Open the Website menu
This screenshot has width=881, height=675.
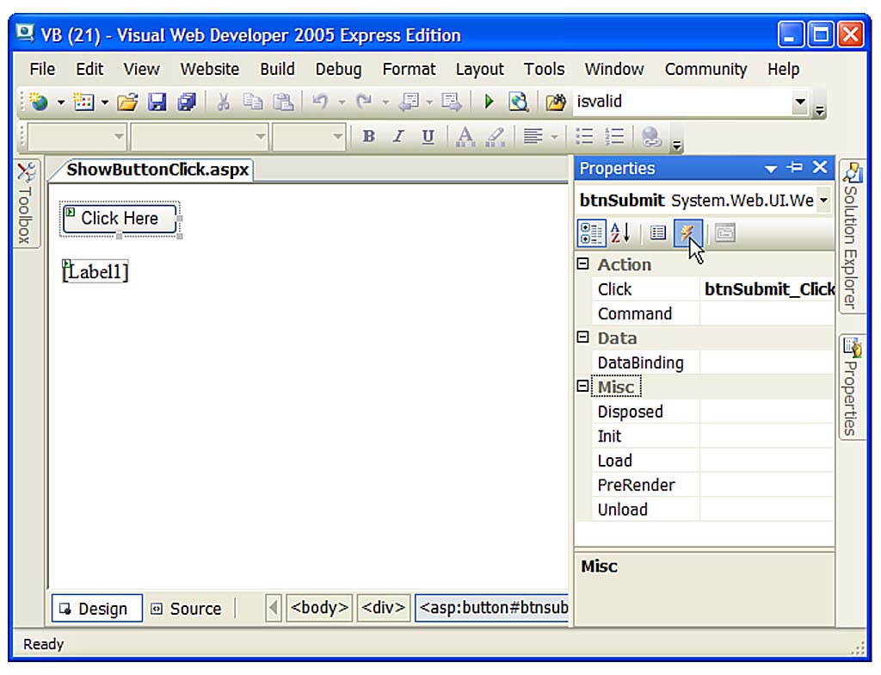(x=210, y=69)
